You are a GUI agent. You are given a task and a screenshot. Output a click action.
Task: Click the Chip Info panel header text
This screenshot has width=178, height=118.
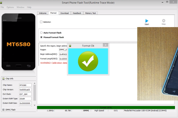click(9, 78)
